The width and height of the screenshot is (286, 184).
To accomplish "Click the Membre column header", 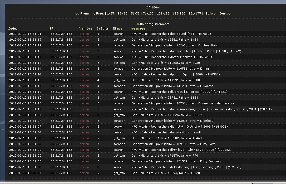I will point(85,28).
